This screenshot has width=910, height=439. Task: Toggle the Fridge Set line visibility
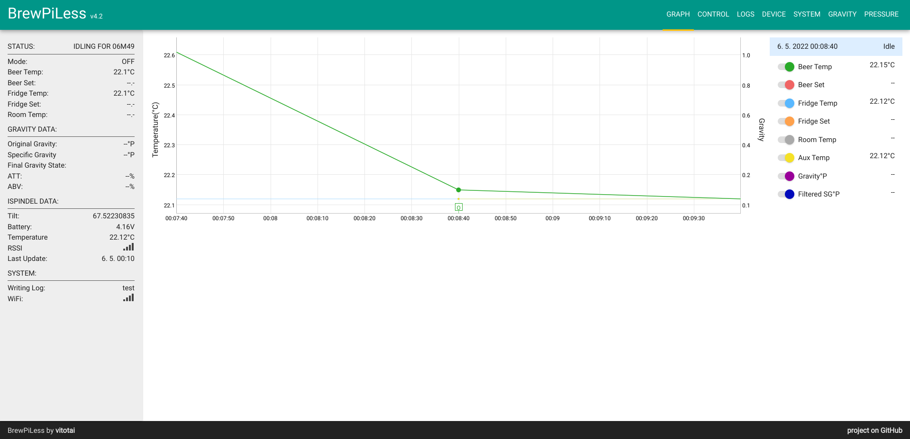786,121
